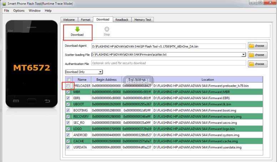
Task: Click the Begin Address column header
Action: pyautogui.click(x=106, y=80)
